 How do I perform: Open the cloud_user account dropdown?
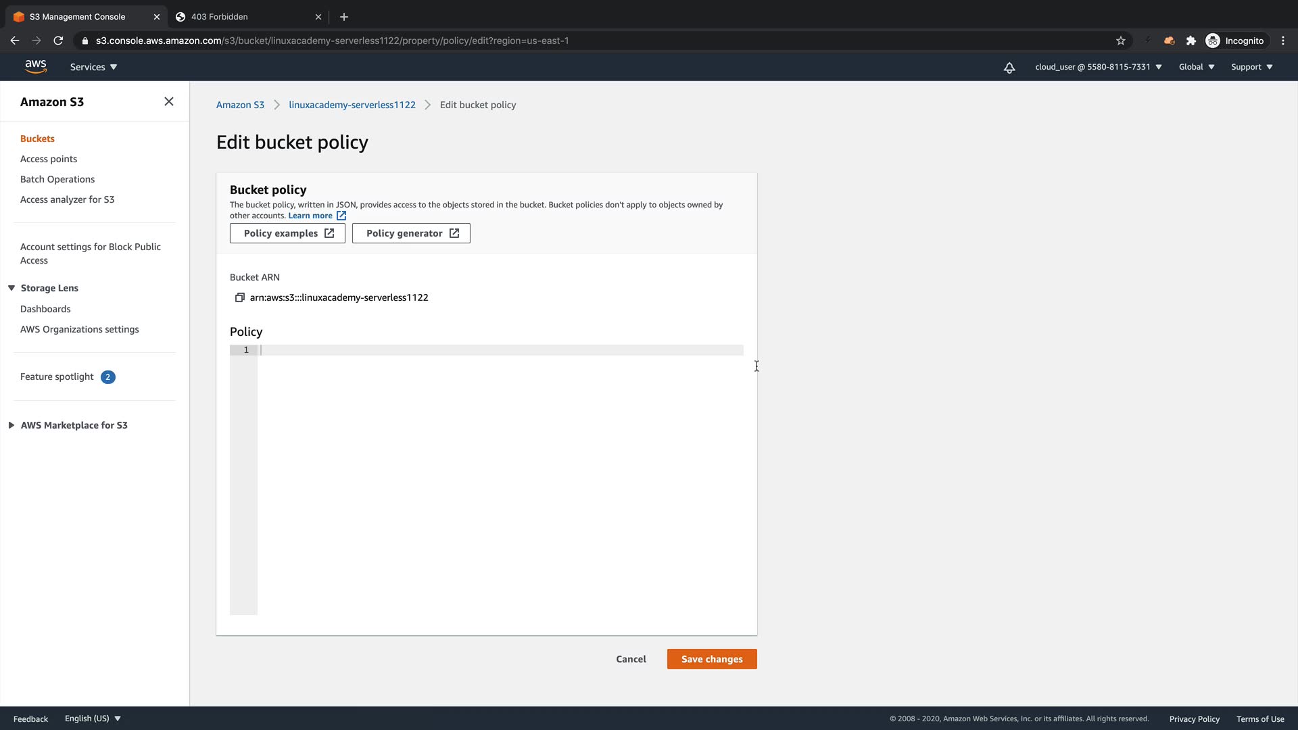(1098, 67)
